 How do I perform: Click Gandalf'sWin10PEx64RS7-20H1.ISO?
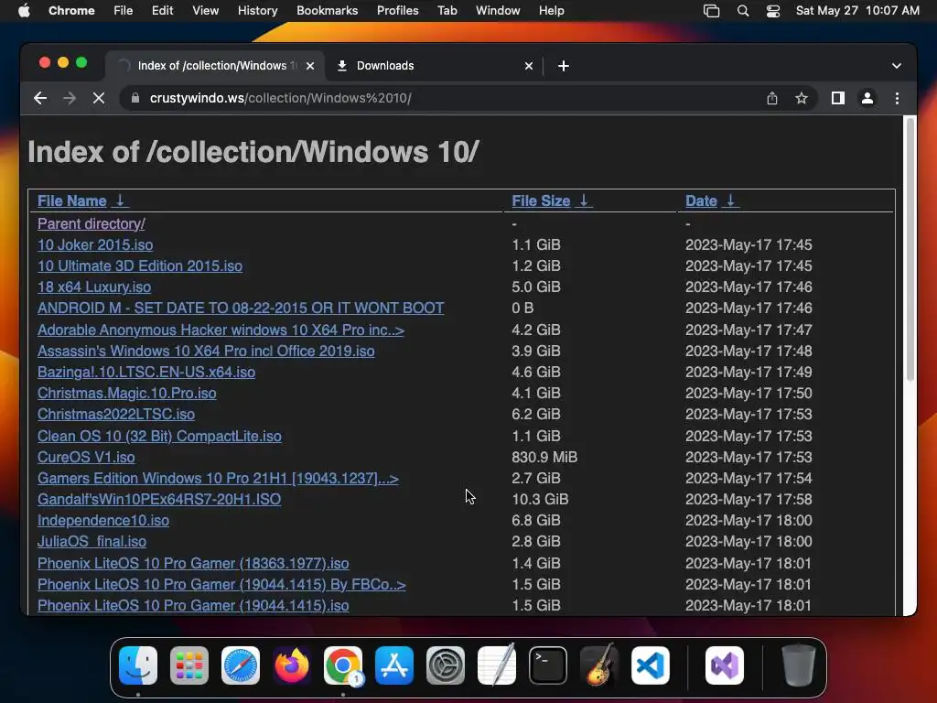[159, 499]
